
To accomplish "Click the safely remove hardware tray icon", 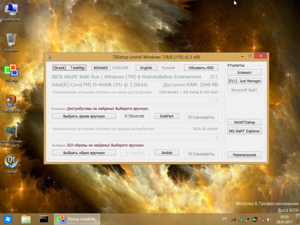I will tap(241, 219).
